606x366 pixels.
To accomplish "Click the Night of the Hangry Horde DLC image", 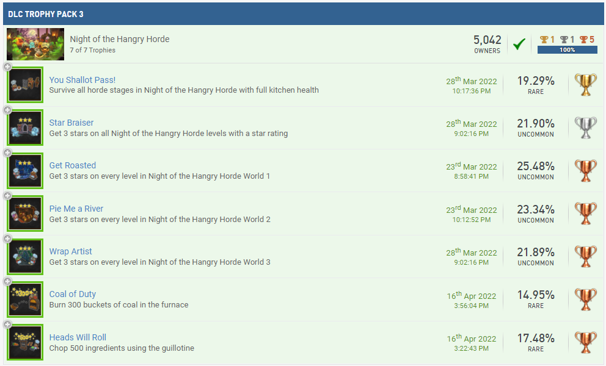I will pyautogui.click(x=35, y=44).
